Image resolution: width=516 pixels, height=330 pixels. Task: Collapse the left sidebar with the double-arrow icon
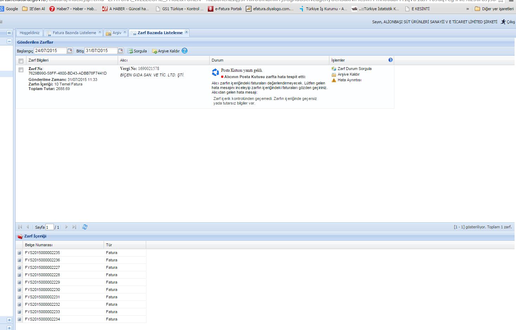coord(9,33)
